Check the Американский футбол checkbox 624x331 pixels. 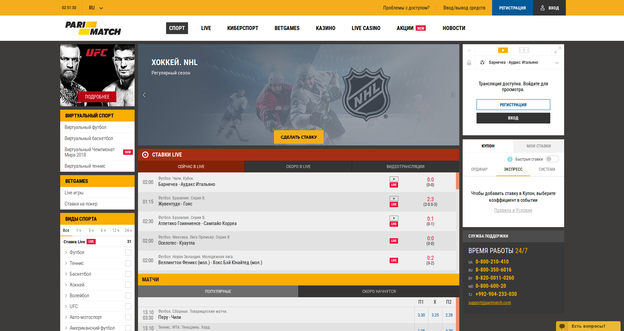click(128, 328)
